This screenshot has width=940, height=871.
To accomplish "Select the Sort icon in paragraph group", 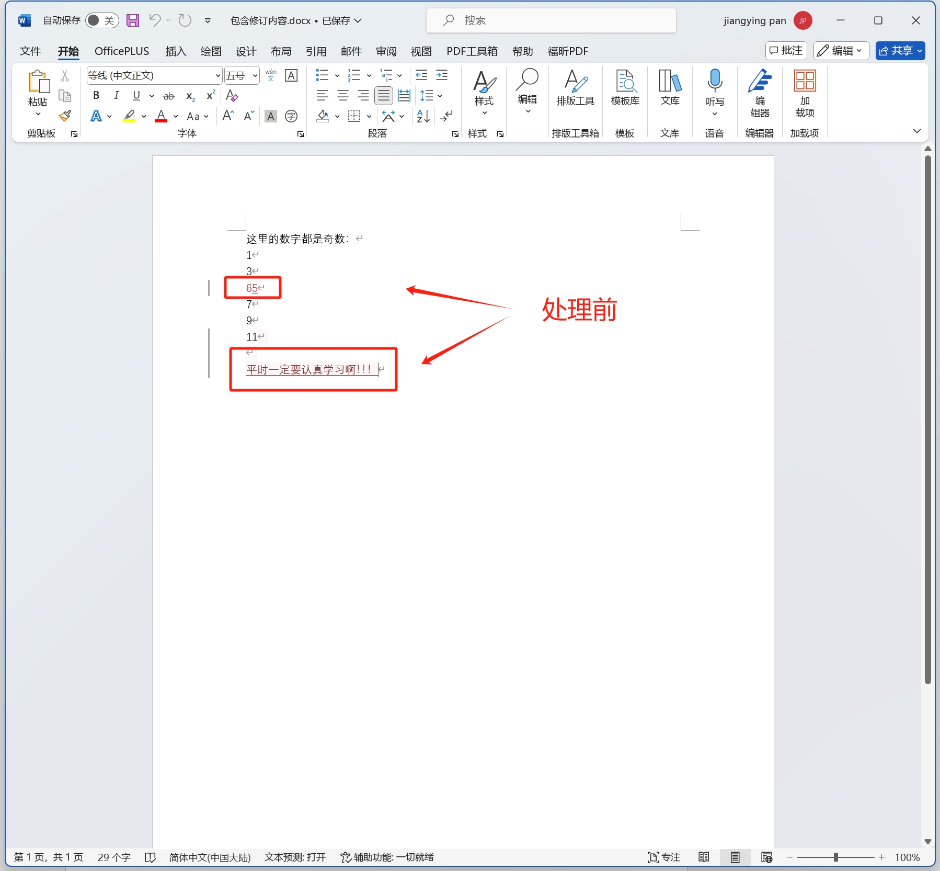I will click(422, 116).
